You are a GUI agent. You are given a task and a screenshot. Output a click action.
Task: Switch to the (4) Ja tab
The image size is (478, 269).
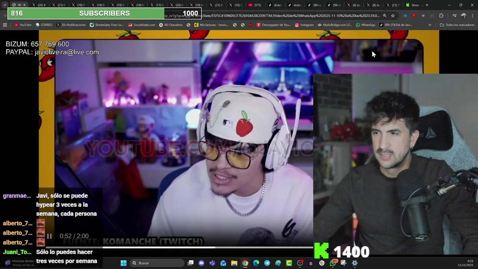pos(354,5)
